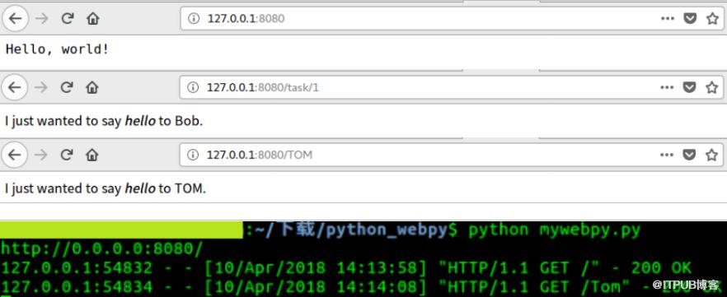The height and width of the screenshot is (297, 727).
Task: Click 'http://0.0.0.0:8080/' terminal line
Action: (102, 249)
